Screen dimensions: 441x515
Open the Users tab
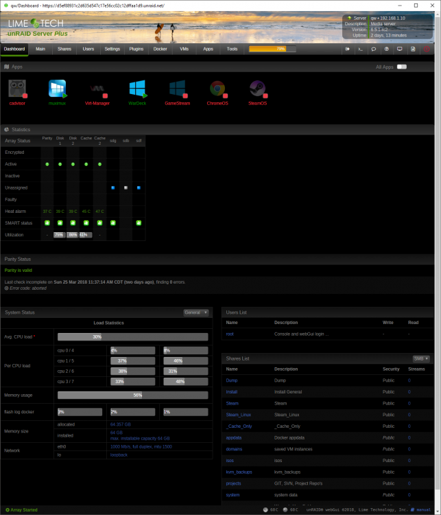click(x=88, y=49)
